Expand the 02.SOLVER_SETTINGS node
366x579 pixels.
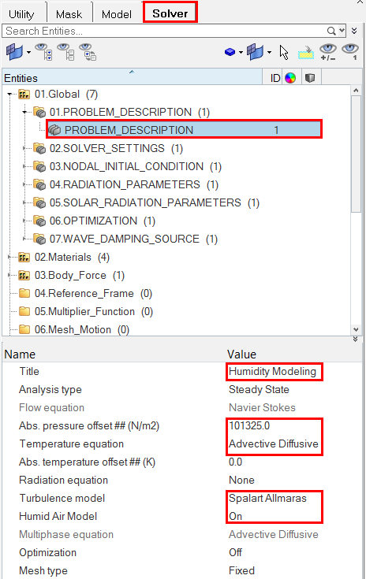click(x=24, y=148)
